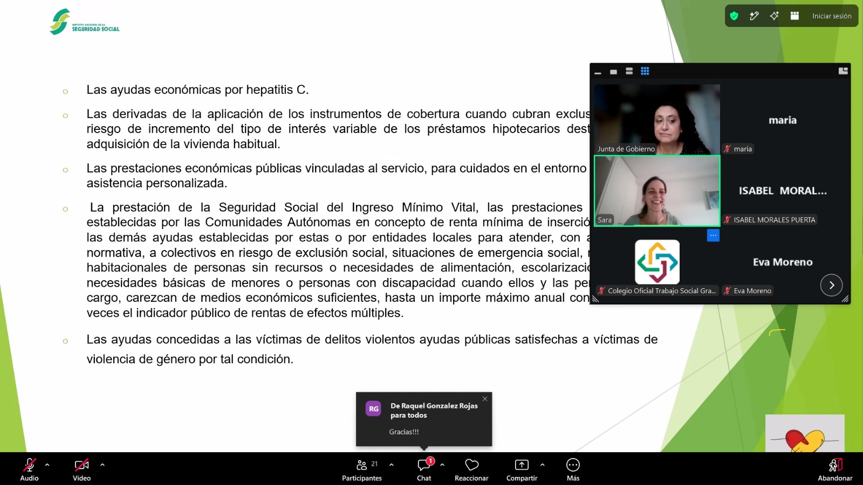Screen dimensions: 863x485
Task: Click the annotation pen icon in top toolbar
Action: click(754, 16)
